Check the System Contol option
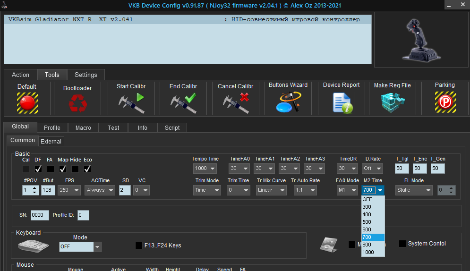The height and width of the screenshot is (271, 470). pos(402,244)
